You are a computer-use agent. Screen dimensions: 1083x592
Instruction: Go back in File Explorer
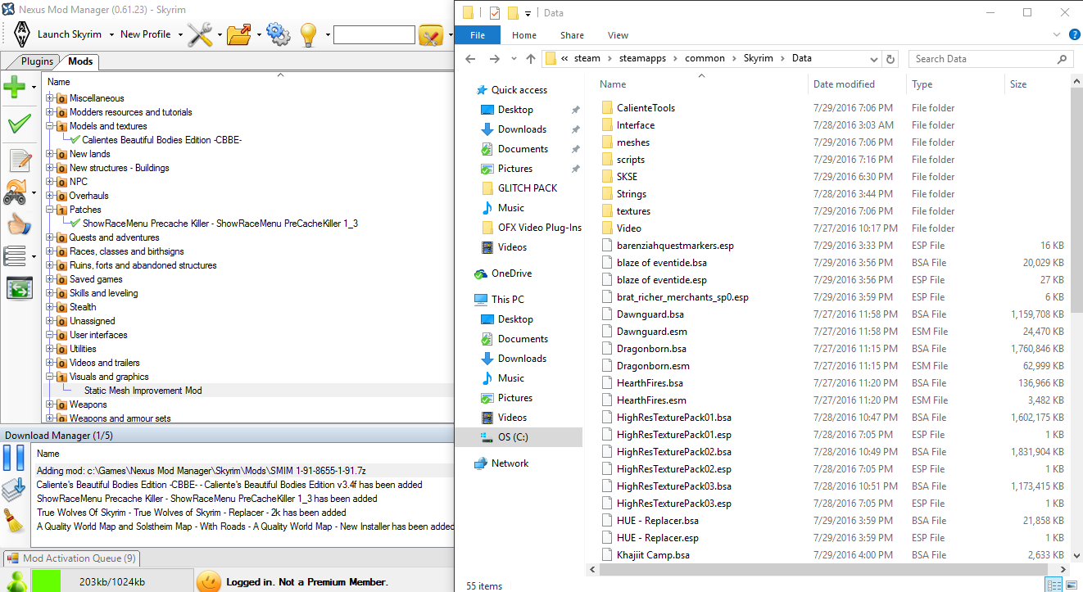coord(470,58)
